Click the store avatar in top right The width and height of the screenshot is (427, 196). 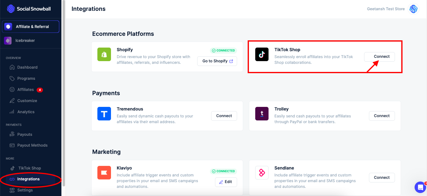(x=413, y=9)
